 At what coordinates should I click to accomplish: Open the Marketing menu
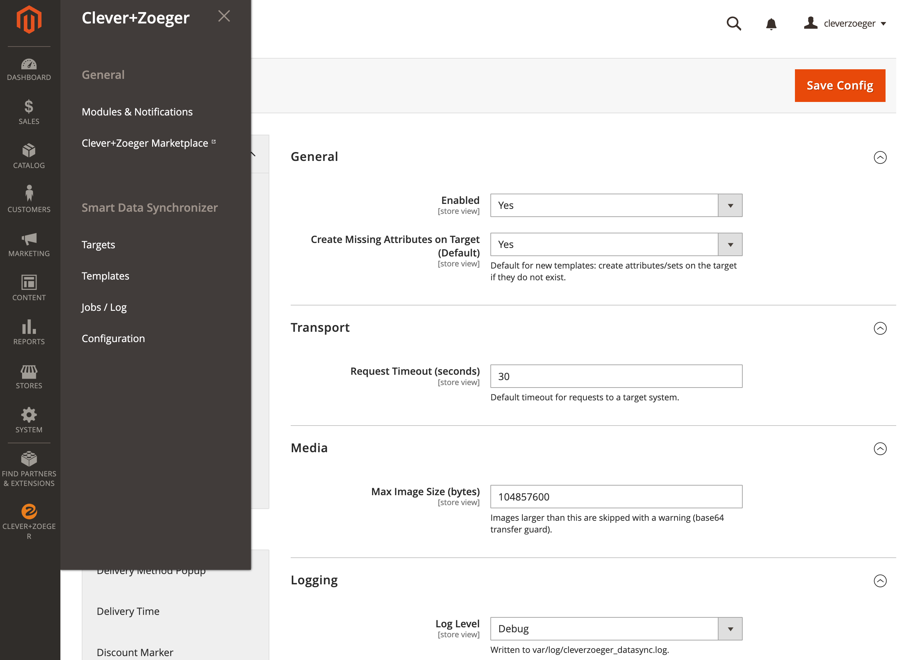point(29,244)
